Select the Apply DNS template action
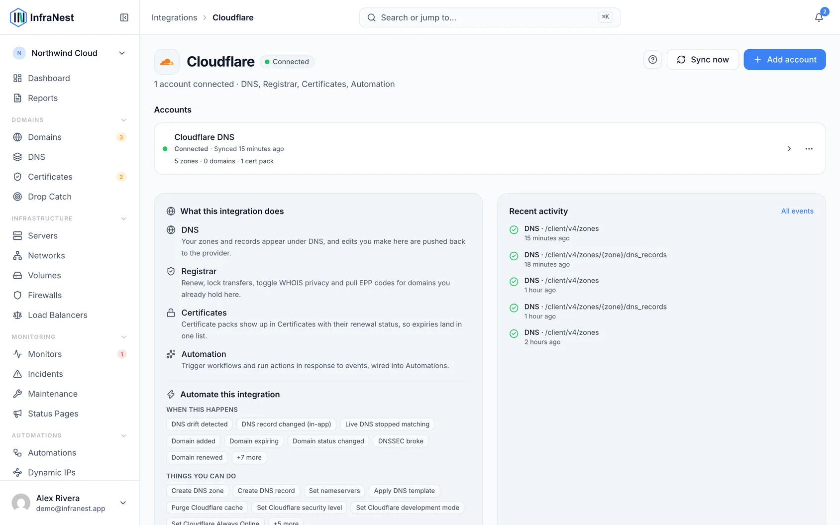The width and height of the screenshot is (840, 525). 405,491
